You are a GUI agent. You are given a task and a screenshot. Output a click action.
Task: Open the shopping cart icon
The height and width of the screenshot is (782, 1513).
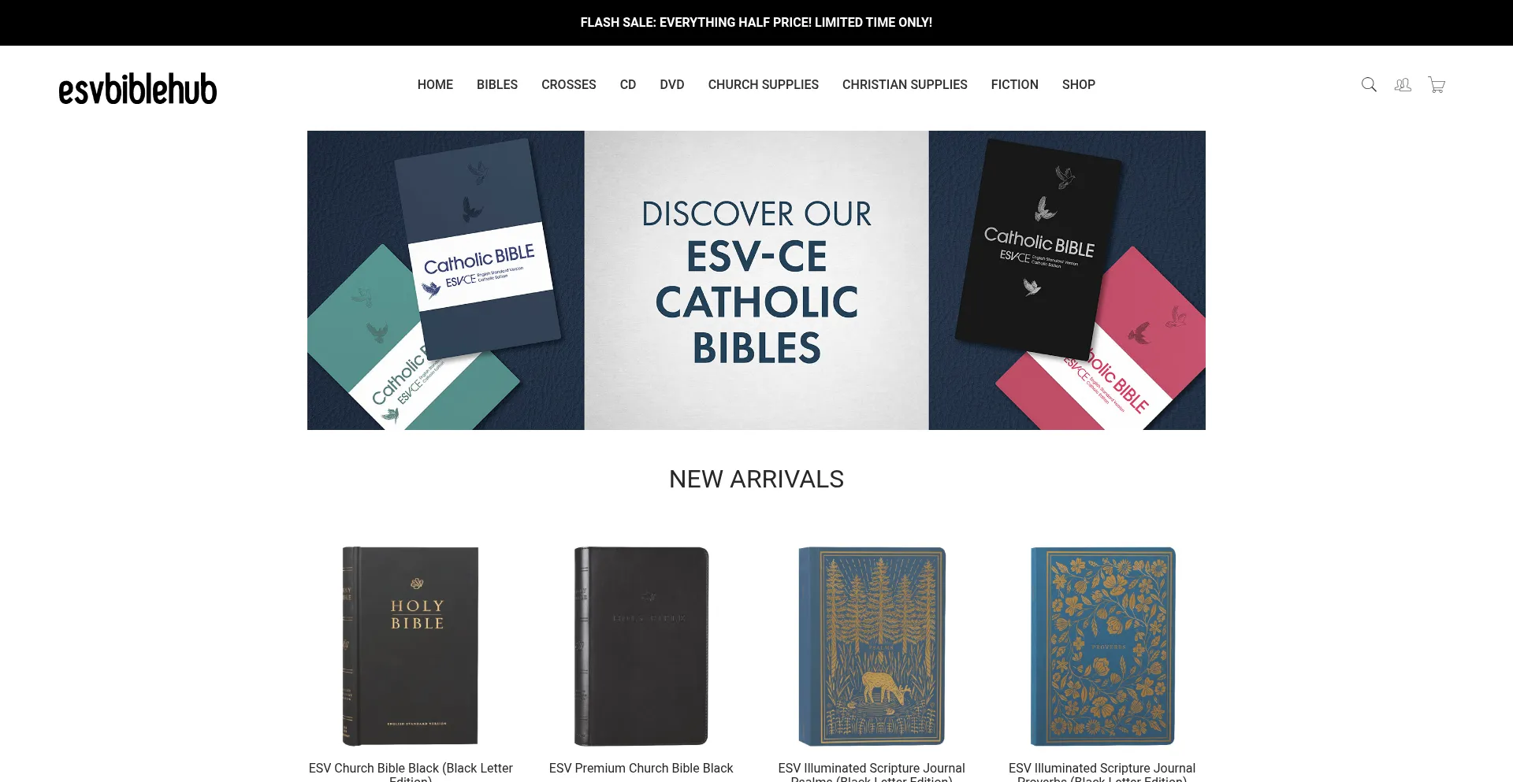pyautogui.click(x=1437, y=84)
